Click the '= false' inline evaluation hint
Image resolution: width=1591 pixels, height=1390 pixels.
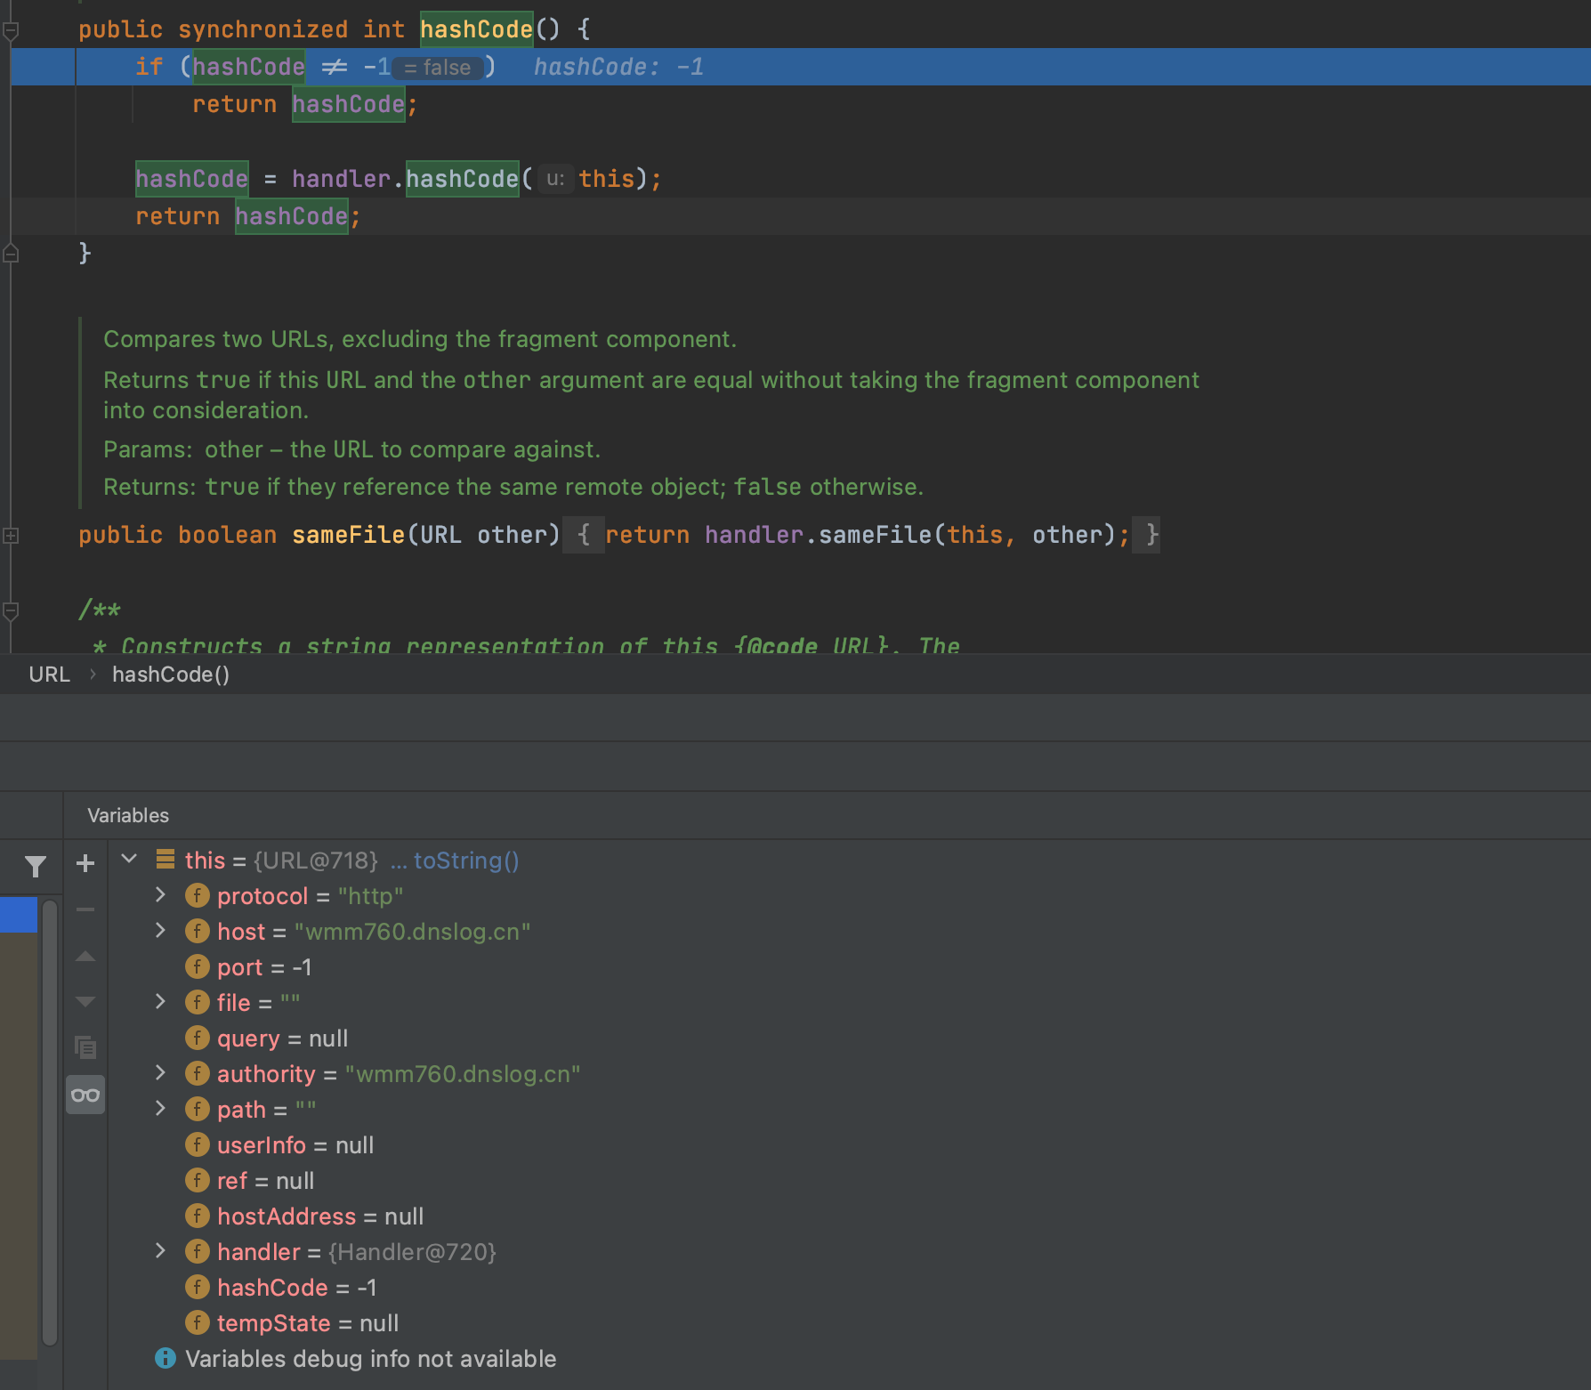point(437,68)
